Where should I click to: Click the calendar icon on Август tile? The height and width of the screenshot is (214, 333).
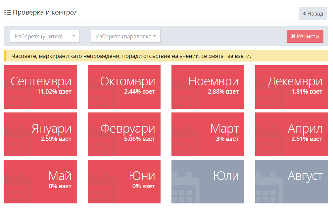(x=269, y=190)
